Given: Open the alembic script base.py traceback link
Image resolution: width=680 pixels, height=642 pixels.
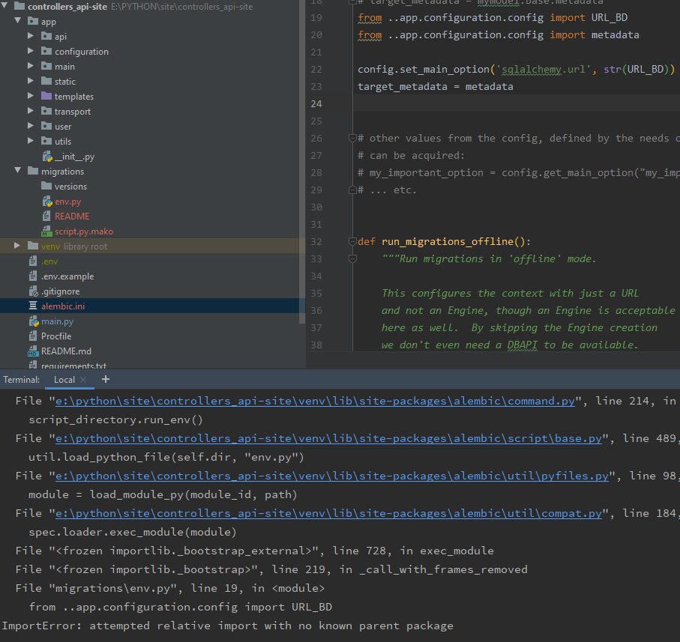Looking at the screenshot, I should tap(328, 438).
